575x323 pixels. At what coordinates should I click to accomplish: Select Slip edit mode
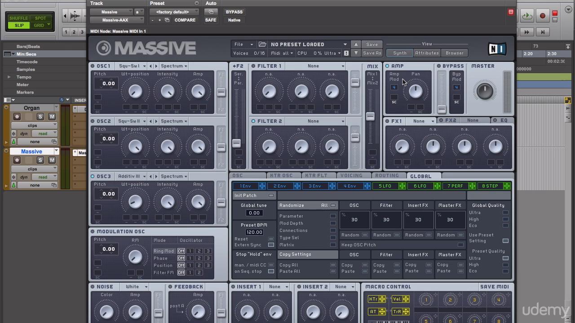(x=19, y=26)
